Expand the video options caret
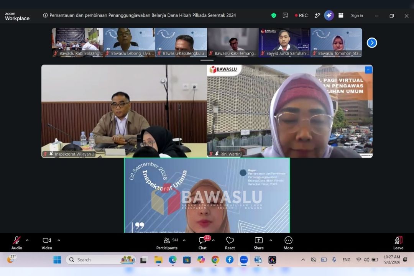414x276 pixels. click(59, 240)
